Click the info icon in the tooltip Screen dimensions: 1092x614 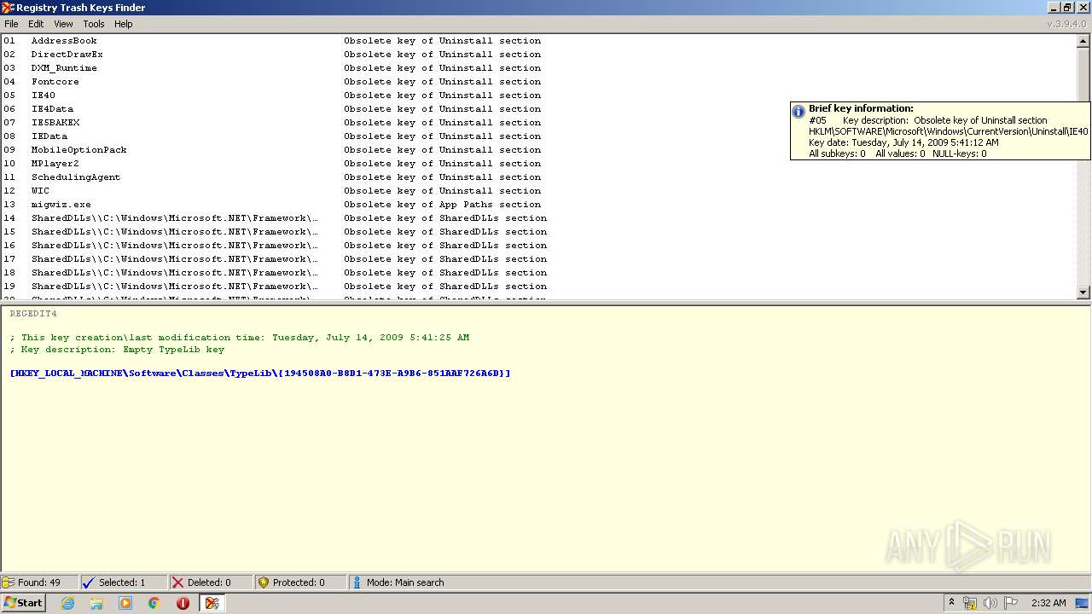pyautogui.click(x=799, y=112)
